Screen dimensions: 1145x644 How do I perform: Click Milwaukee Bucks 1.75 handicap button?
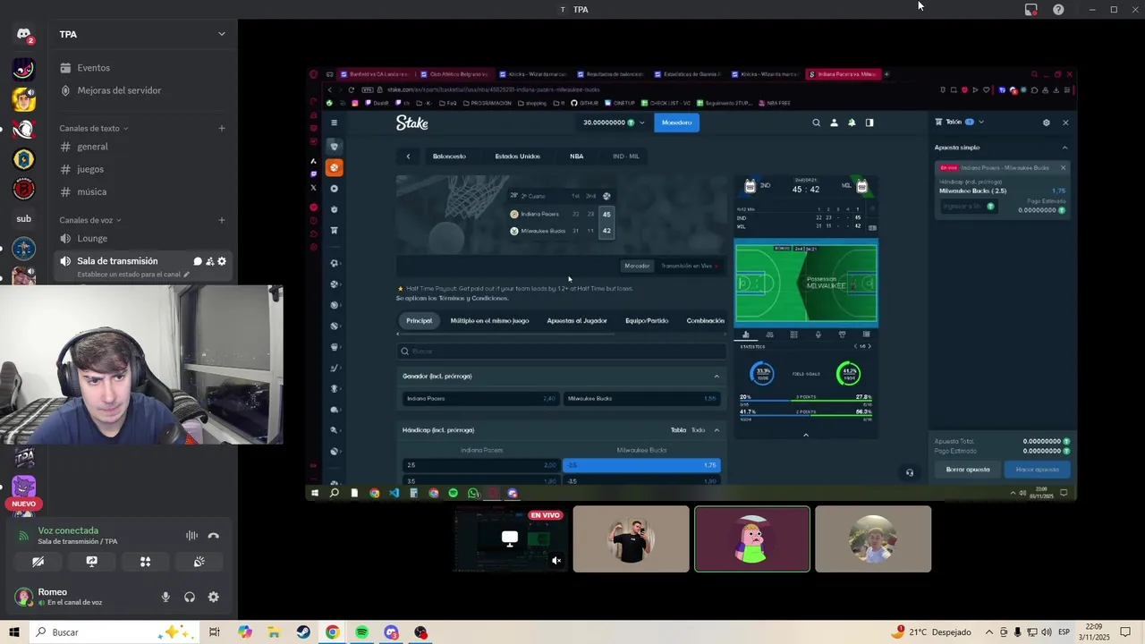coord(641,465)
